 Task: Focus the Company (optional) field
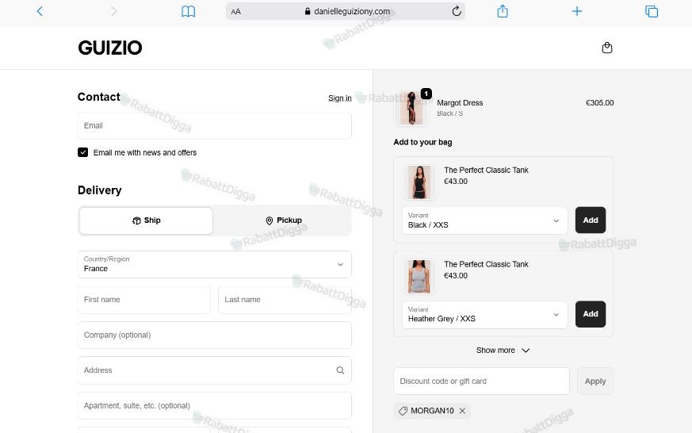(x=215, y=335)
